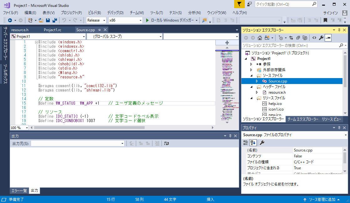Click ソース管理に追加 in status bar

[322, 200]
